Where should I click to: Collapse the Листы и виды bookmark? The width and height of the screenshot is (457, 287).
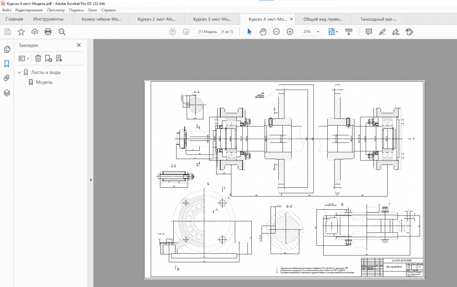20,72
